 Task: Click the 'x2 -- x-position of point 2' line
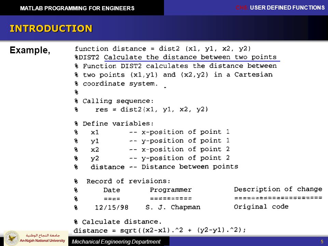coord(160,149)
